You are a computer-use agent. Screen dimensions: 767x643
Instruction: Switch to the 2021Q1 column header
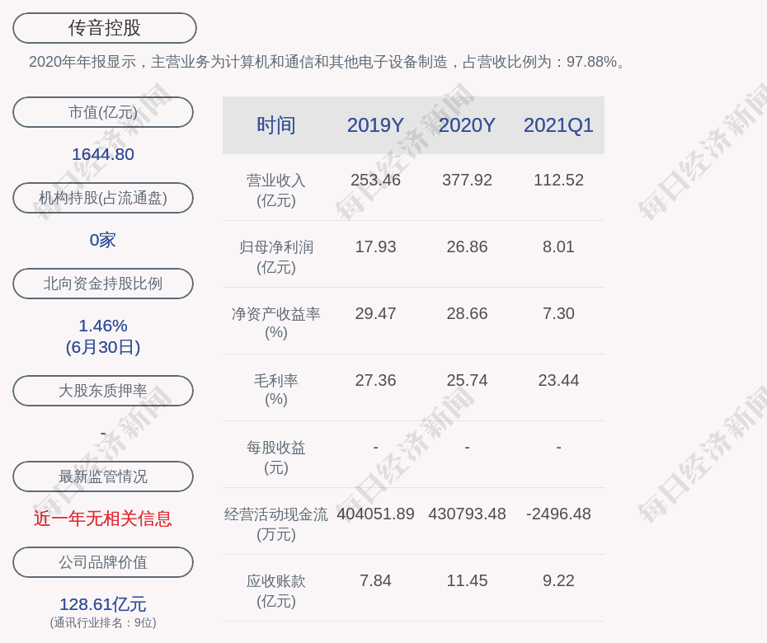[558, 125]
